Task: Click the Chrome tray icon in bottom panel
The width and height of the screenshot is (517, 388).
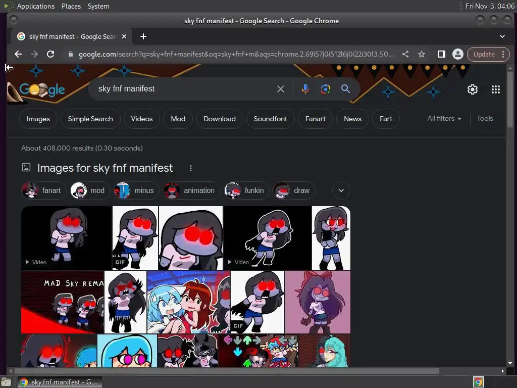Action: [478, 382]
